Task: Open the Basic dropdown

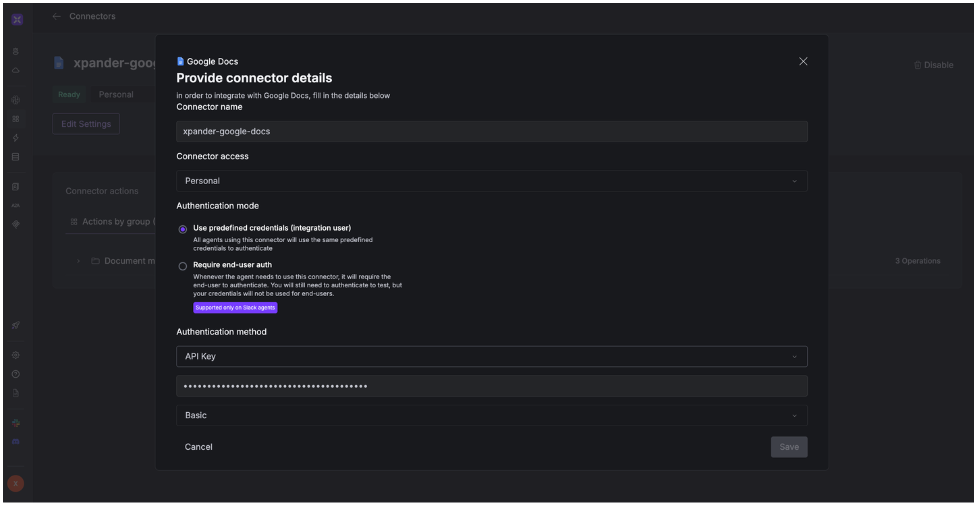Action: 492,415
